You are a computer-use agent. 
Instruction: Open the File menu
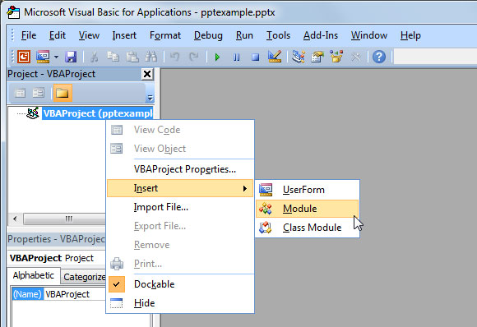(29, 35)
